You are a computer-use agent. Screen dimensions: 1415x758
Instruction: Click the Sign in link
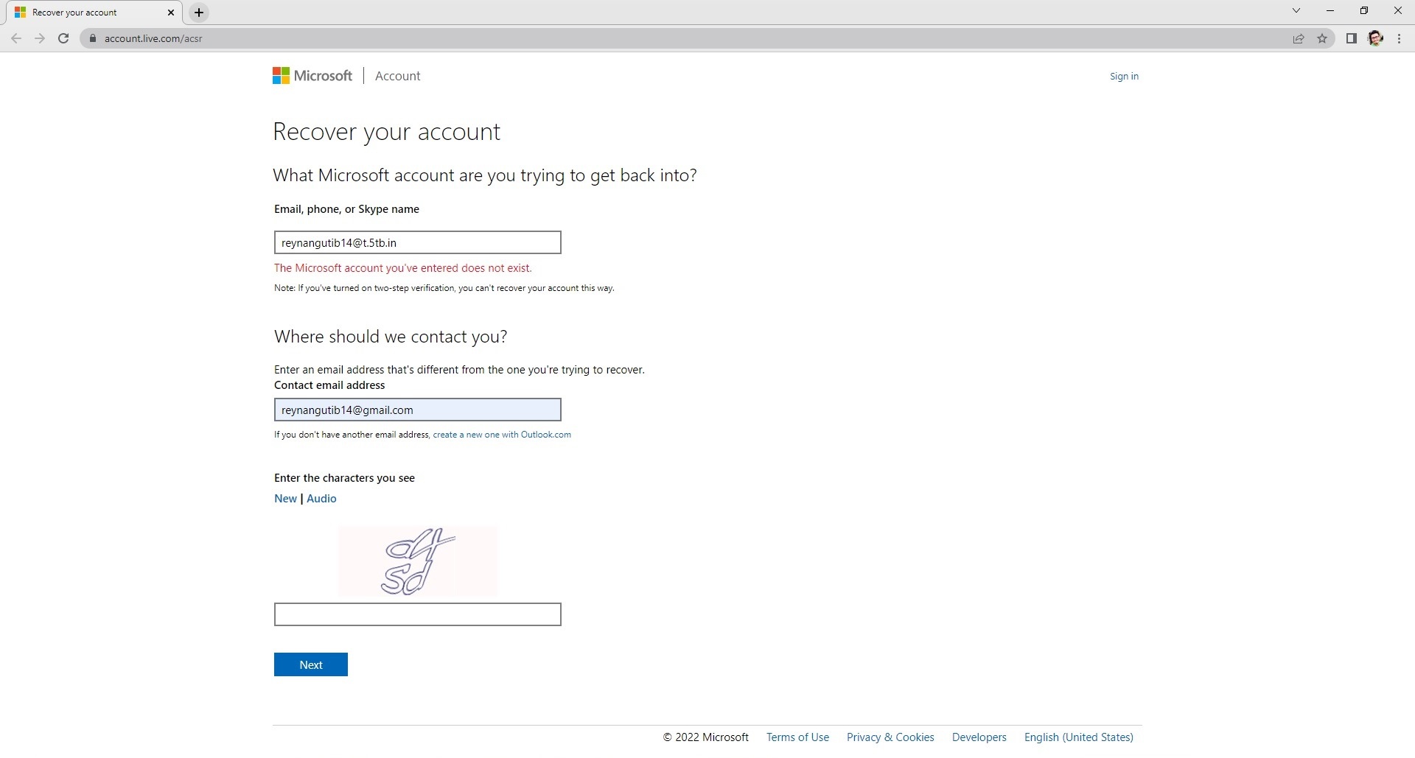pyautogui.click(x=1124, y=76)
